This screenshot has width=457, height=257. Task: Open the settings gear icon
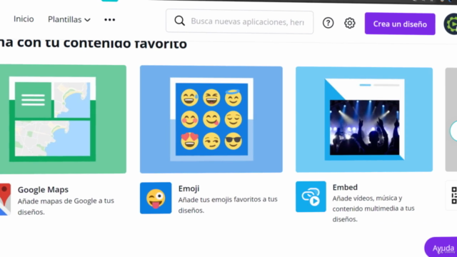[349, 23]
